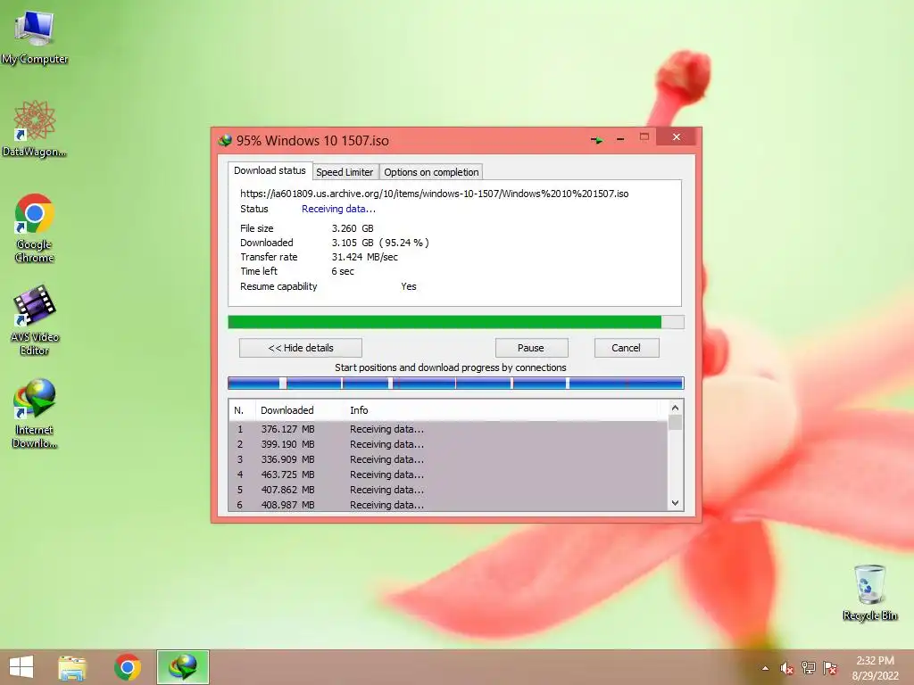The image size is (914, 685).
Task: Click the connection list scroll down arrow
Action: 675,503
